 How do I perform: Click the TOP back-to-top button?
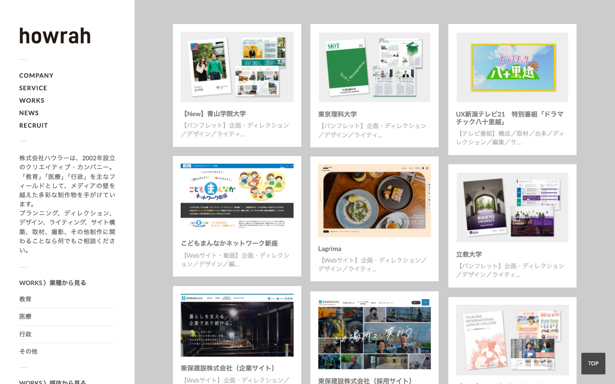point(593,363)
